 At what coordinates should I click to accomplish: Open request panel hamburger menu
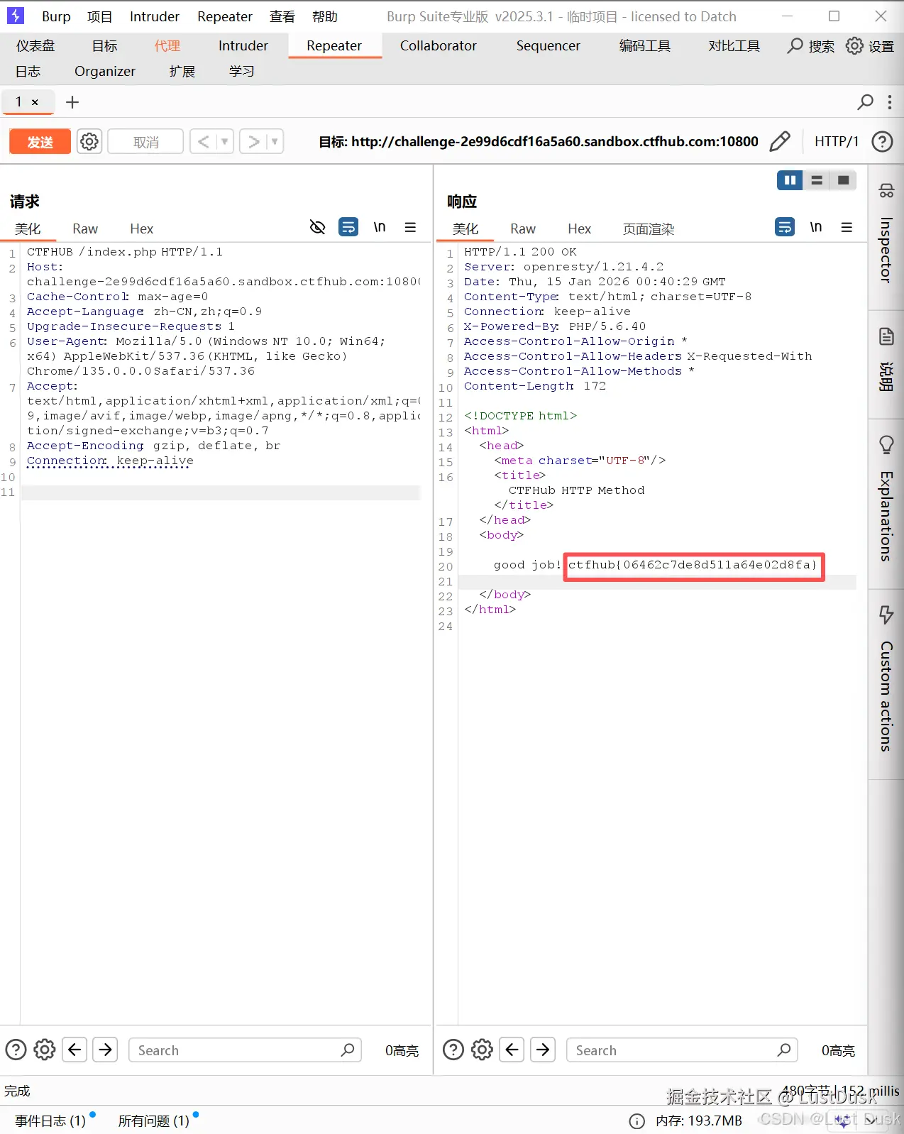point(410,227)
